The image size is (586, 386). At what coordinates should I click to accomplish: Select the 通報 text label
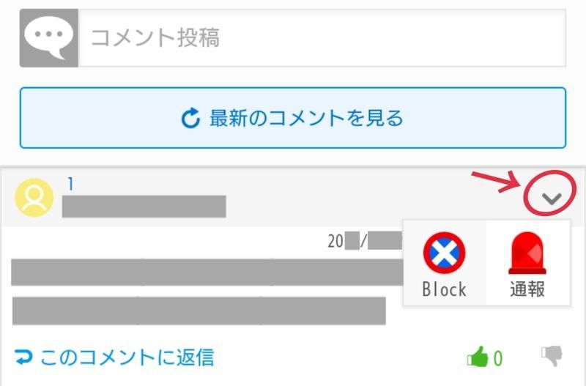(527, 289)
